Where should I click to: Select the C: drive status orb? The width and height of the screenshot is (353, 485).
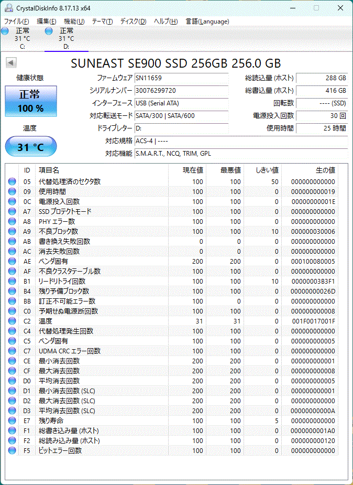(5, 31)
